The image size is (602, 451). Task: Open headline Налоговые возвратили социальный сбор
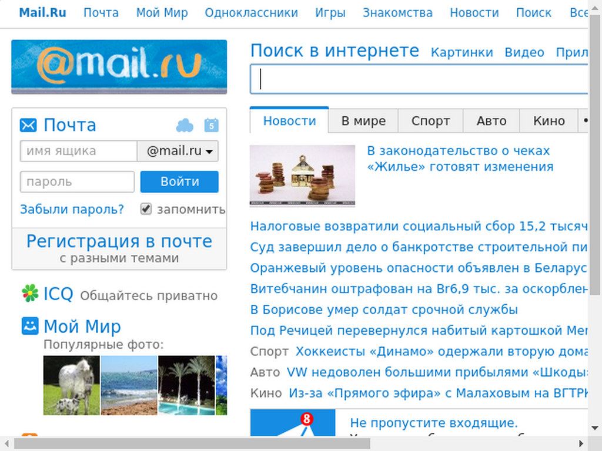click(419, 226)
